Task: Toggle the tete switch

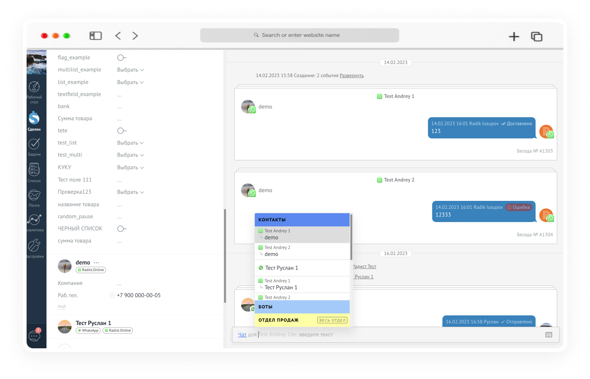Action: pos(122,131)
